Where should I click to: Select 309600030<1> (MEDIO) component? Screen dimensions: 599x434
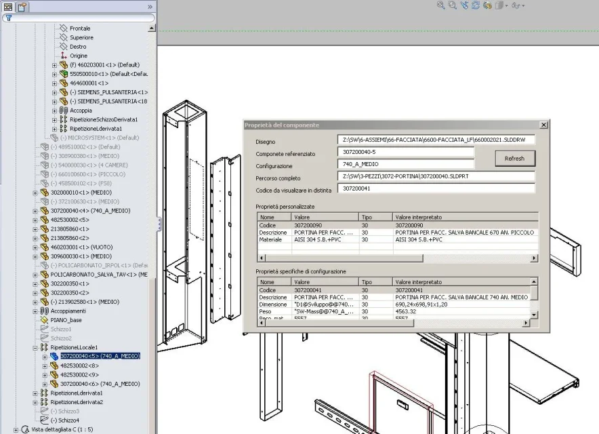click(81, 256)
